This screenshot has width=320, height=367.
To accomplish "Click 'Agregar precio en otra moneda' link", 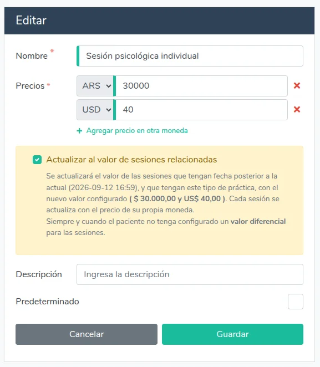I will pos(137,131).
